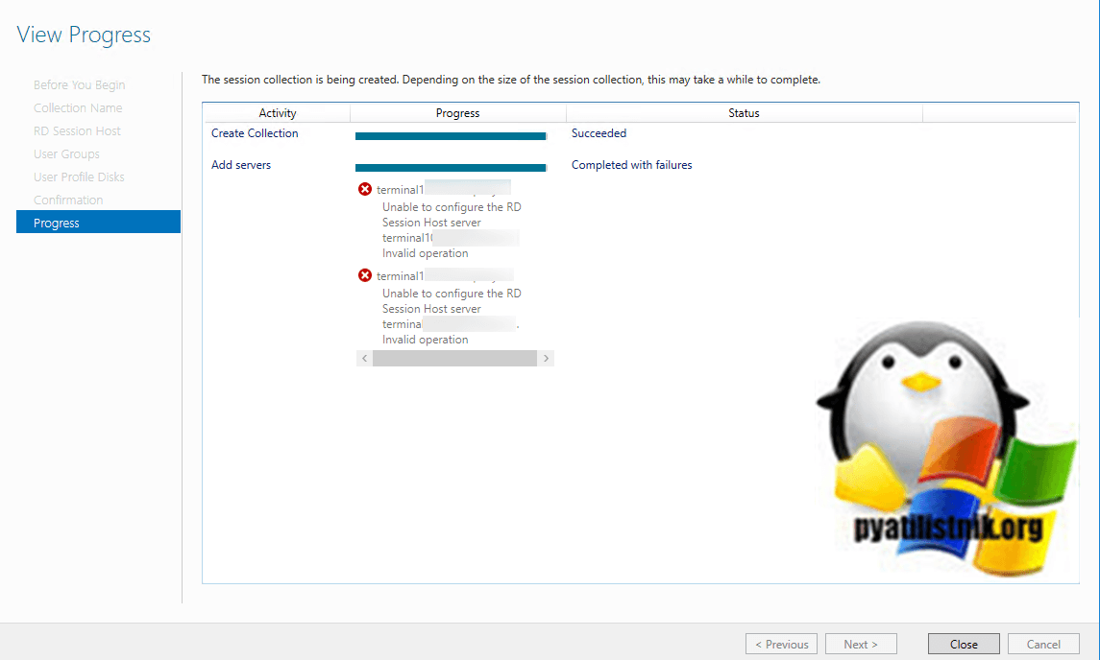
Task: Click the lower red error icon
Action: click(x=364, y=276)
